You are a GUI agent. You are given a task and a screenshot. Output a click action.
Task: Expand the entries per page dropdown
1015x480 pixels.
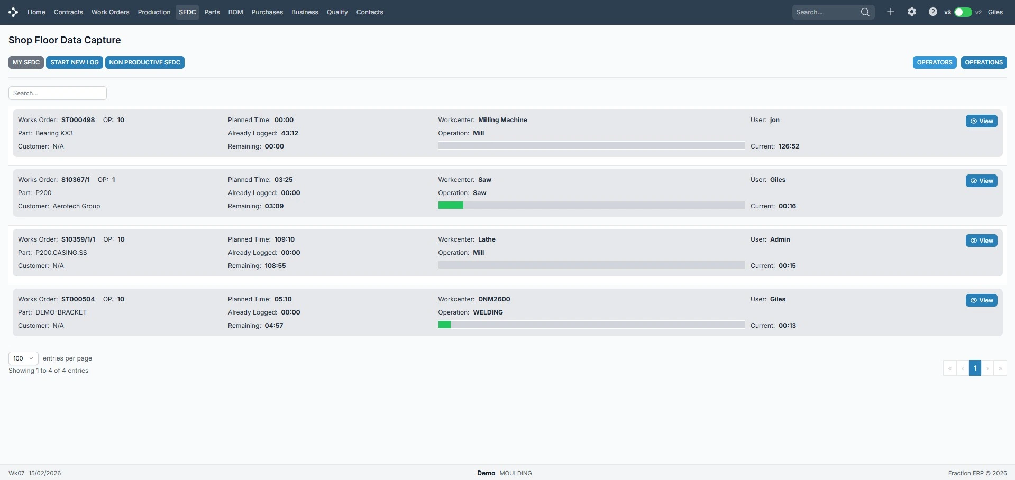pos(23,358)
